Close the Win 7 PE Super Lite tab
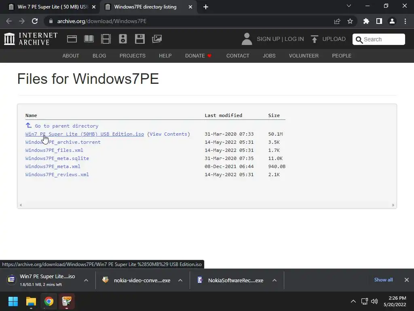Image resolution: width=414 pixels, height=311 pixels. pyautogui.click(x=94, y=7)
